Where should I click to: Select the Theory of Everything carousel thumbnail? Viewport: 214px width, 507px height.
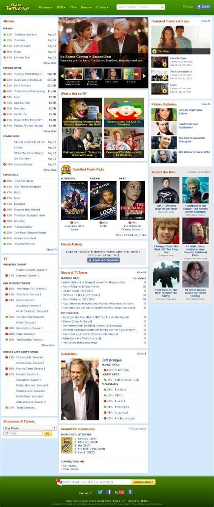click(x=93, y=74)
